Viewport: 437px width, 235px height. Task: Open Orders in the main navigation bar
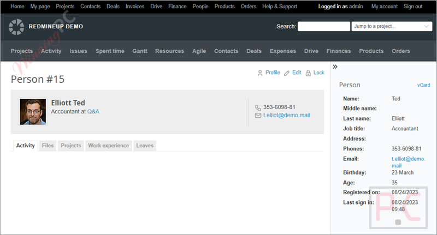point(401,51)
